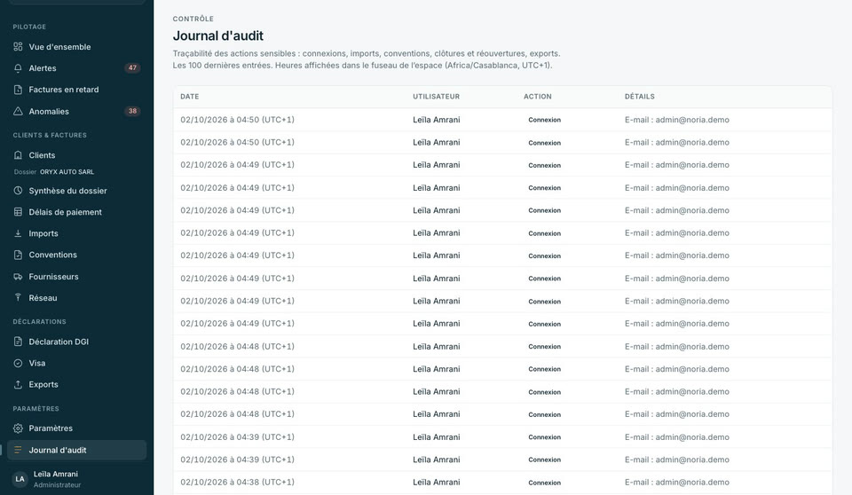Open Factures en retard page
852x495 pixels.
76,90
